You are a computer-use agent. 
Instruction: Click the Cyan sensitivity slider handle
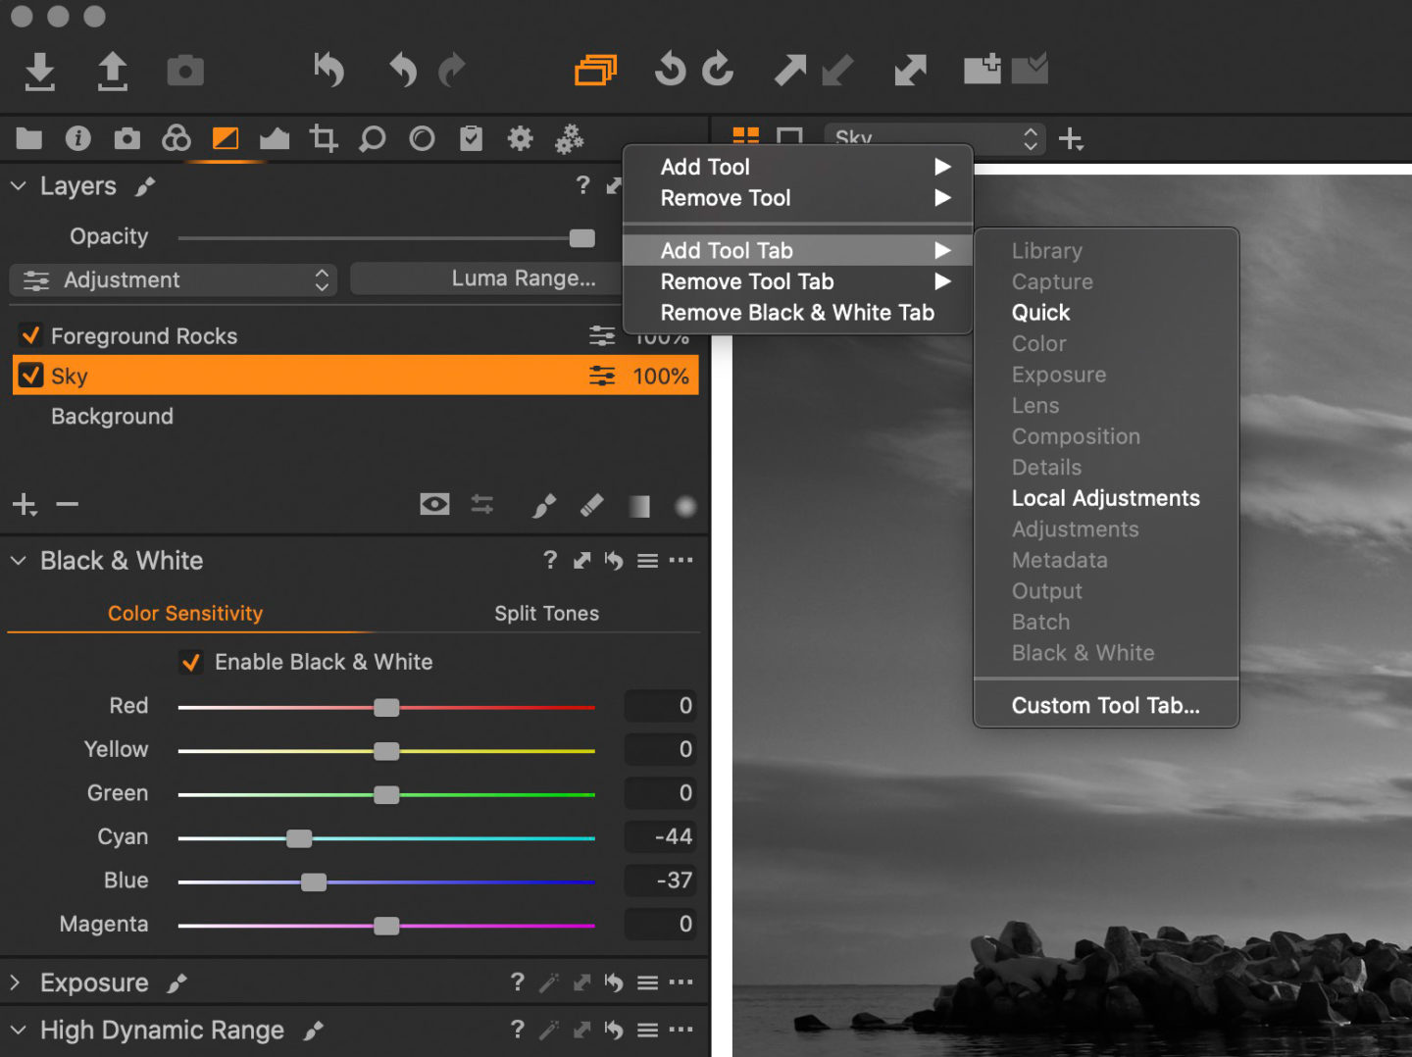coord(299,838)
